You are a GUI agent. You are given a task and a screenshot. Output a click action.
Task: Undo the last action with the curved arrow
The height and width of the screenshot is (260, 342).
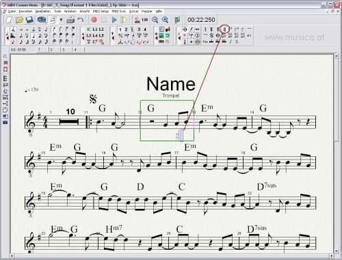pos(81,20)
